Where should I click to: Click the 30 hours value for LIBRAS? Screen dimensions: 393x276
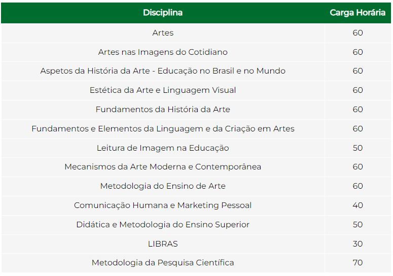point(358,244)
